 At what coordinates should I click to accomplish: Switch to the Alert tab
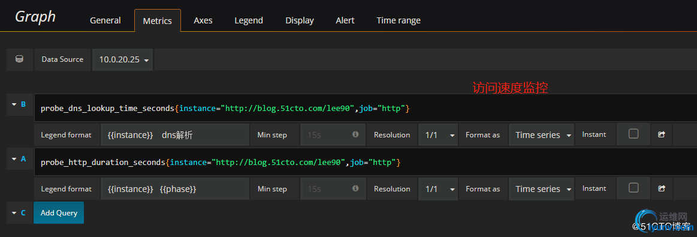coord(345,20)
